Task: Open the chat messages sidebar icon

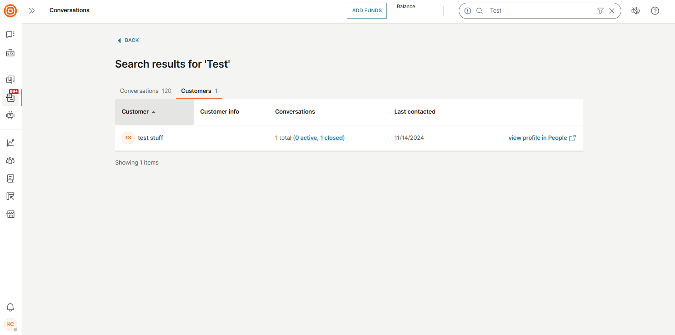Action: point(10,34)
